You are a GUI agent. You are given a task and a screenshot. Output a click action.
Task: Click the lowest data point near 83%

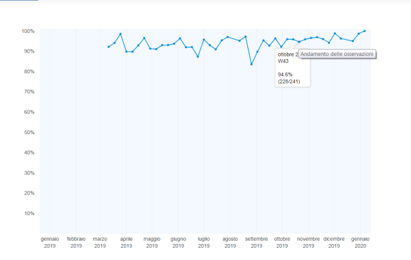pyautogui.click(x=251, y=64)
